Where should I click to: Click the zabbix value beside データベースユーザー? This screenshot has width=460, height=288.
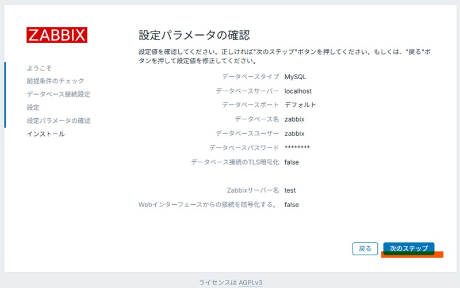(x=294, y=134)
